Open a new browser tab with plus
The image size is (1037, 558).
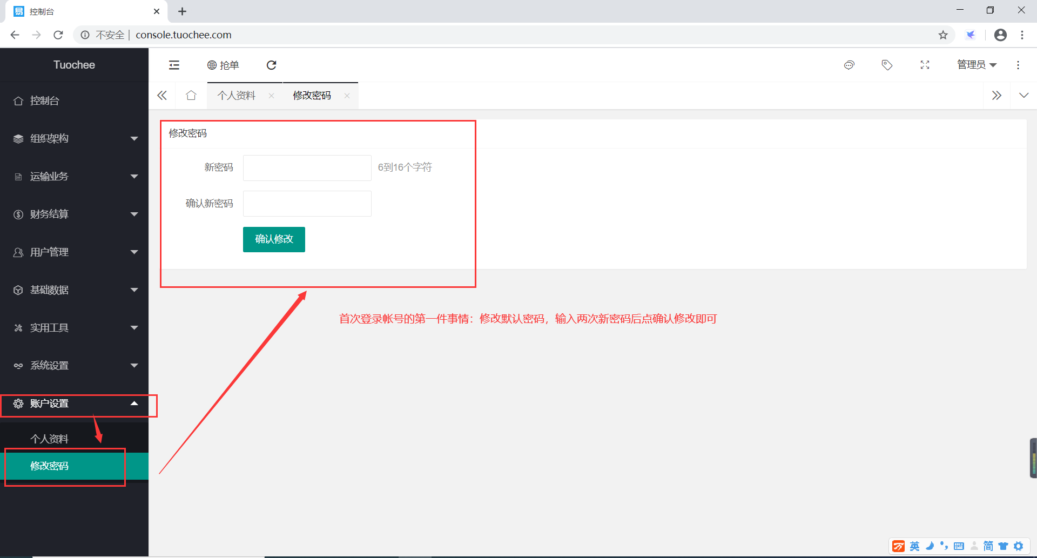[182, 11]
